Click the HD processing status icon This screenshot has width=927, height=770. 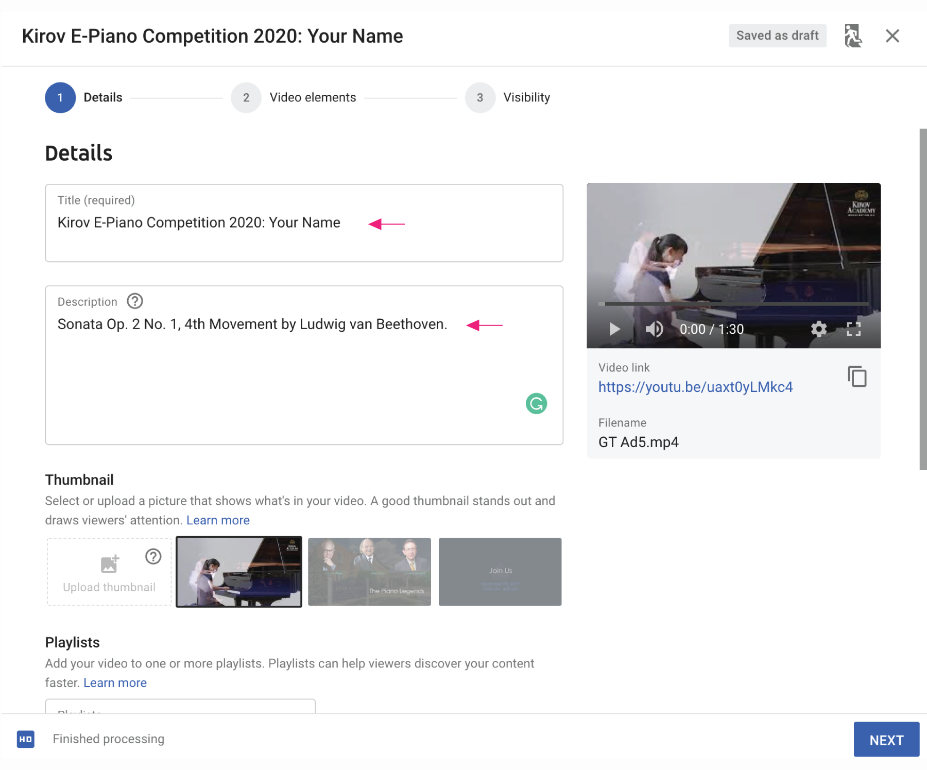[26, 739]
